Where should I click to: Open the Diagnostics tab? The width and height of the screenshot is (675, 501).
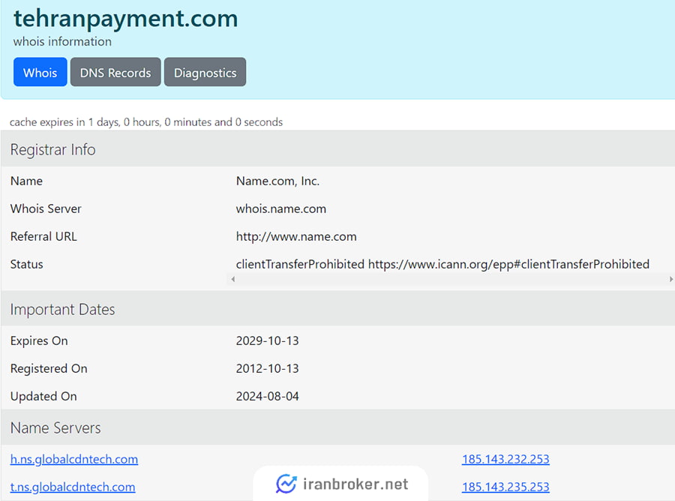(x=205, y=72)
